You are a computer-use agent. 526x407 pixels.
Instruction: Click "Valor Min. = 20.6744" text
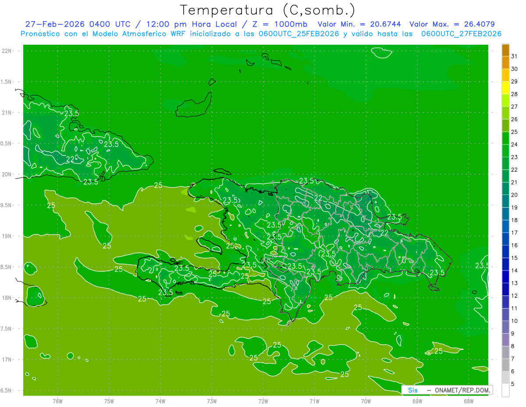pyautogui.click(x=359, y=24)
